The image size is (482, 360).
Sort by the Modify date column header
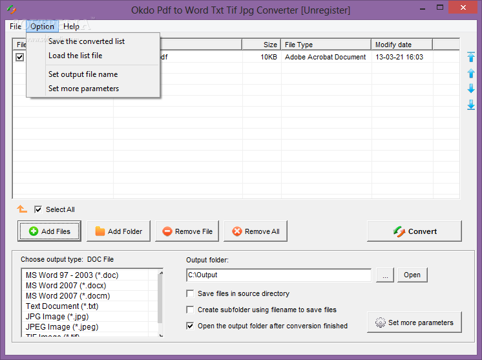(402, 45)
